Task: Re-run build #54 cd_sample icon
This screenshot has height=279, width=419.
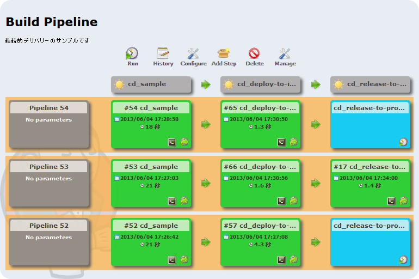Action: 184,142
